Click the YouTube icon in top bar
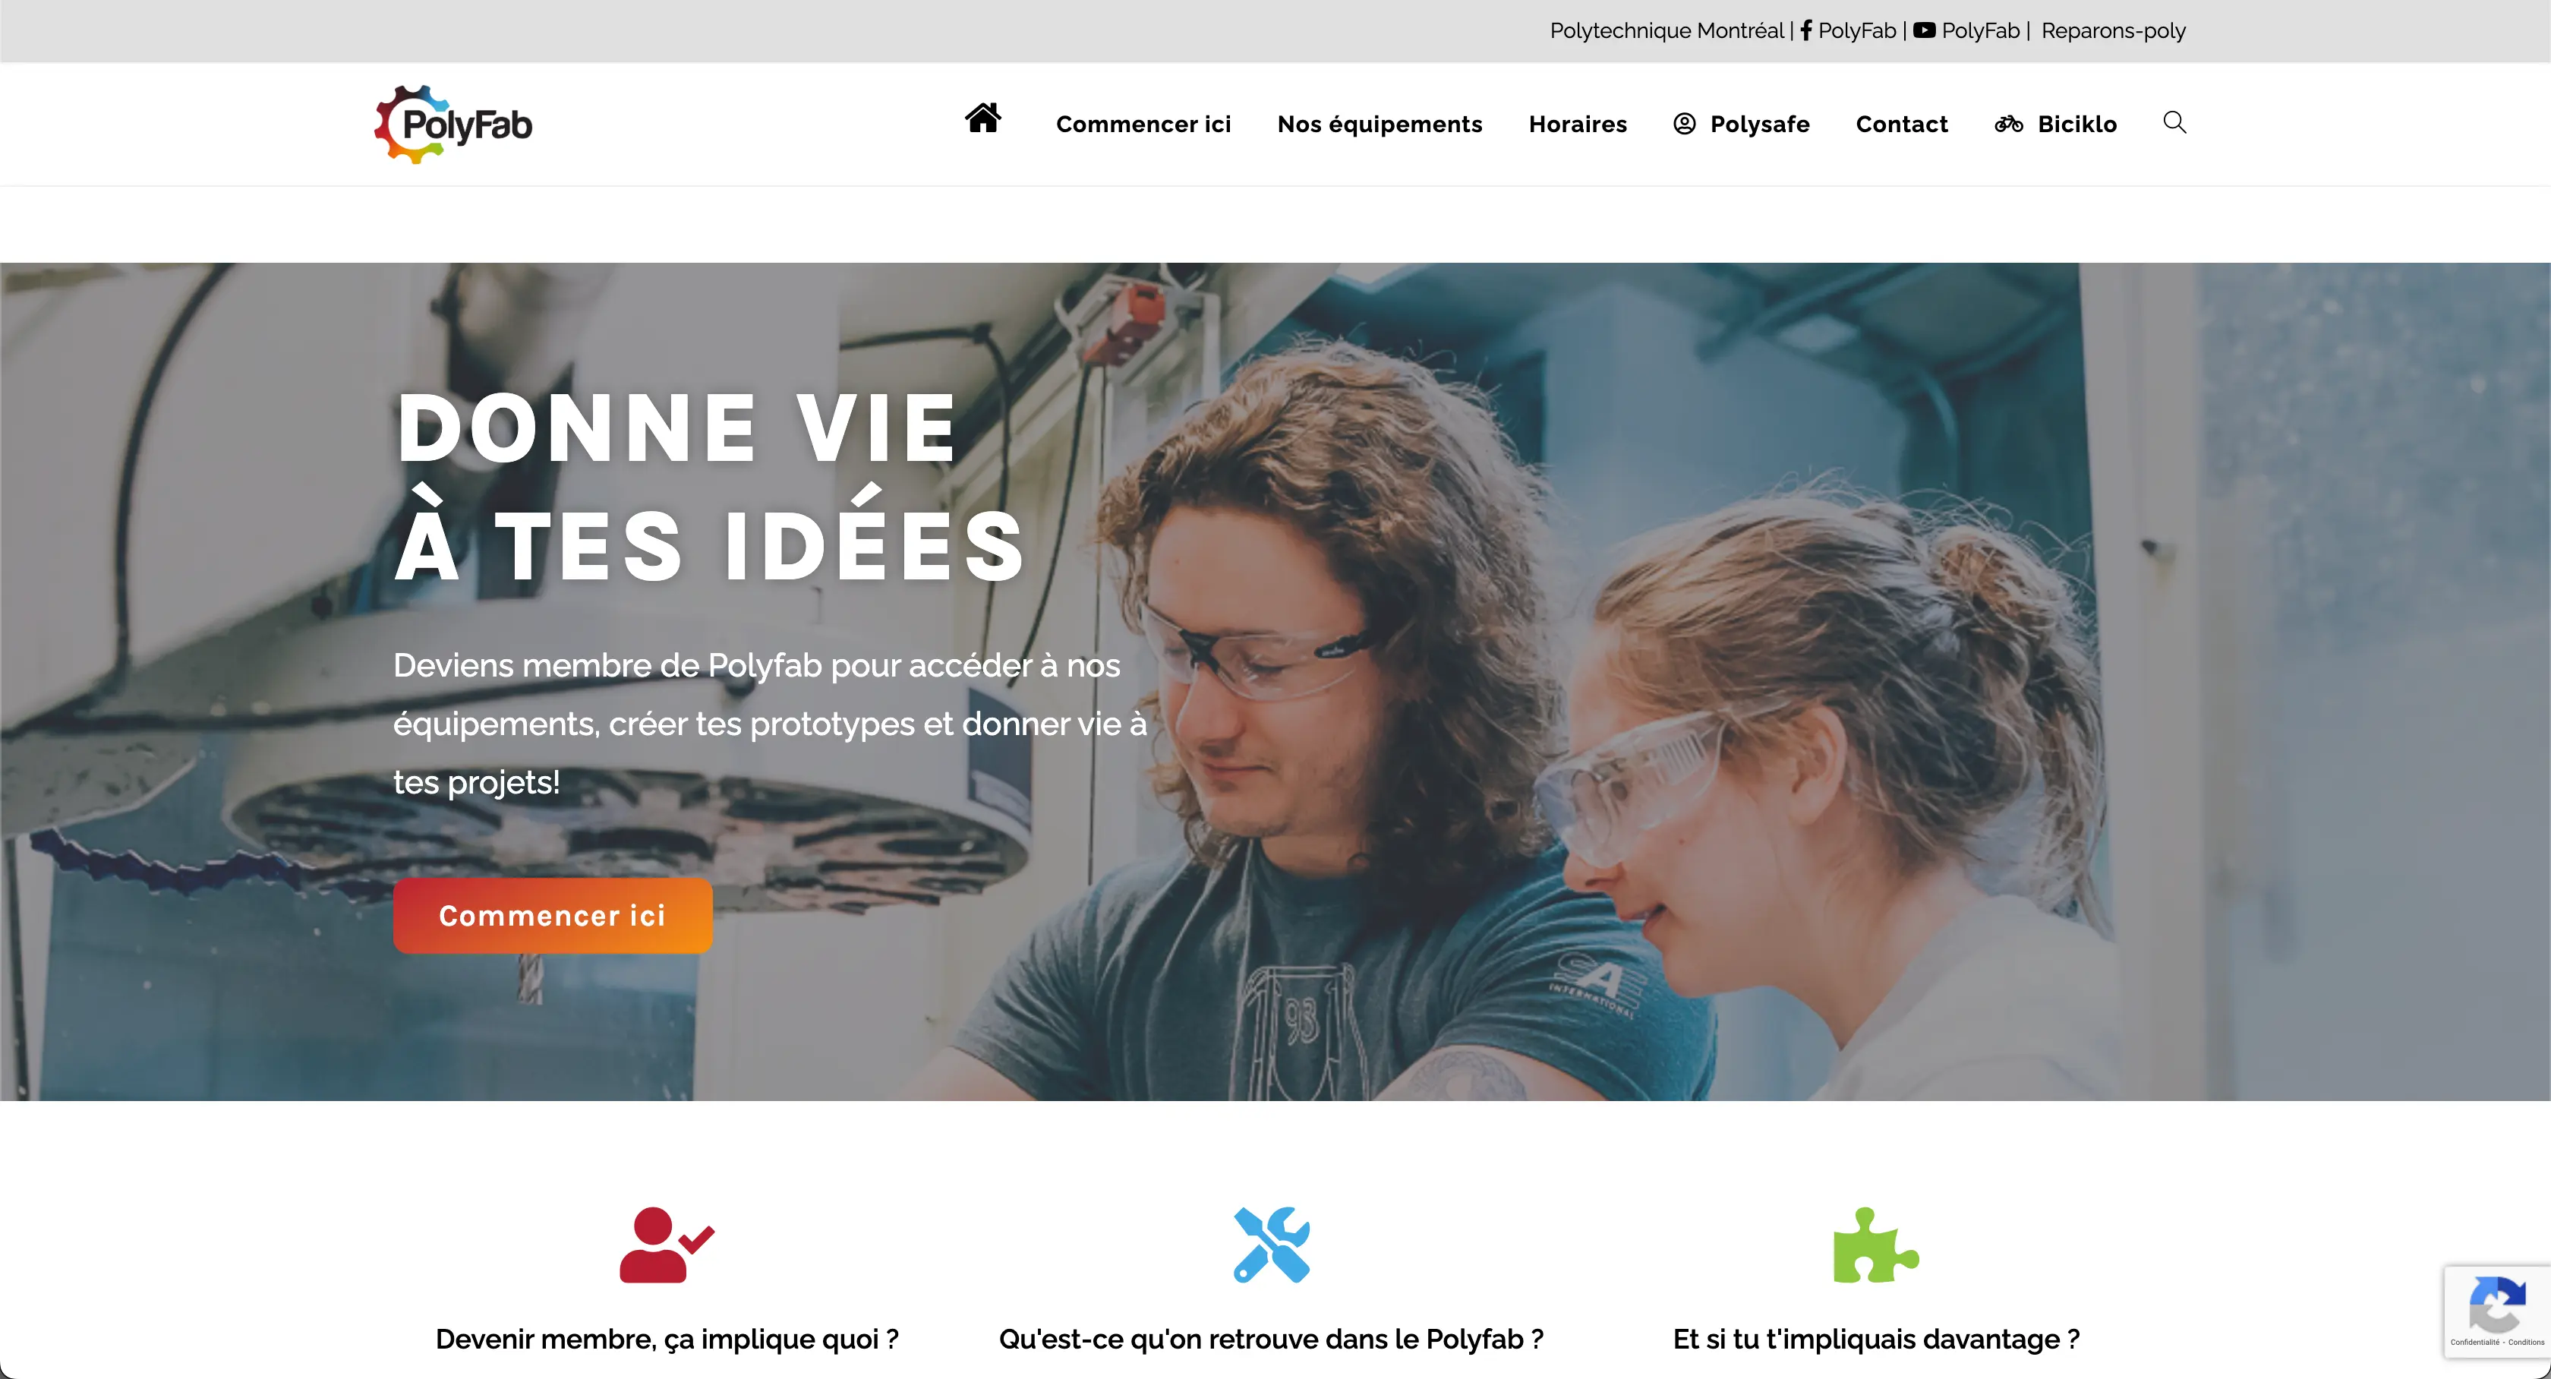 pyautogui.click(x=1924, y=30)
